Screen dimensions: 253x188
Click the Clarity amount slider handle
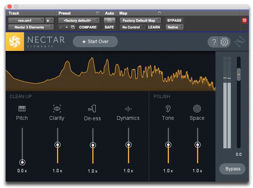point(57,145)
